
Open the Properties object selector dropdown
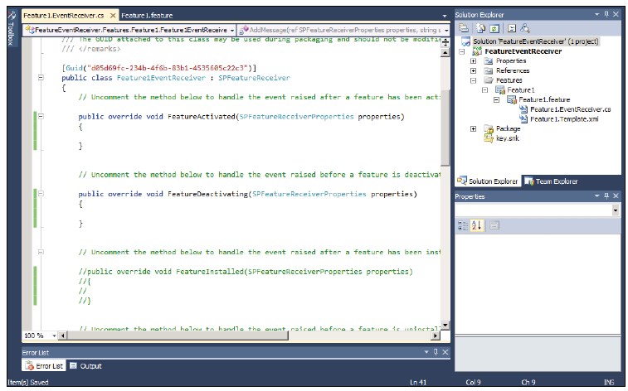[616, 210]
